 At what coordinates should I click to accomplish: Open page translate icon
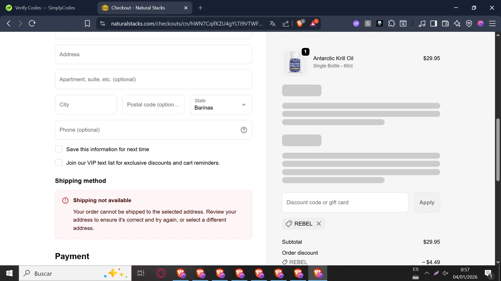[x=273, y=23]
